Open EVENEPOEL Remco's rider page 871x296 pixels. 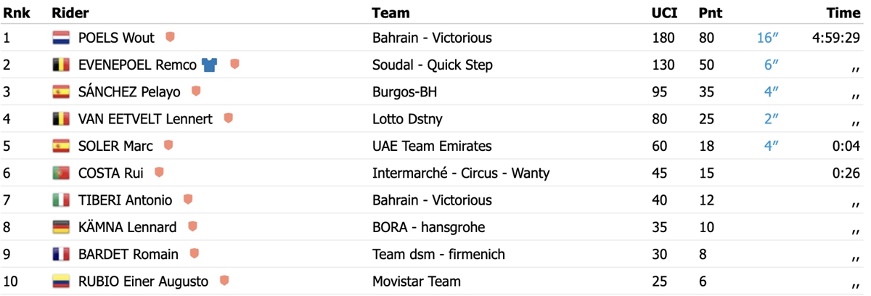[x=137, y=65]
